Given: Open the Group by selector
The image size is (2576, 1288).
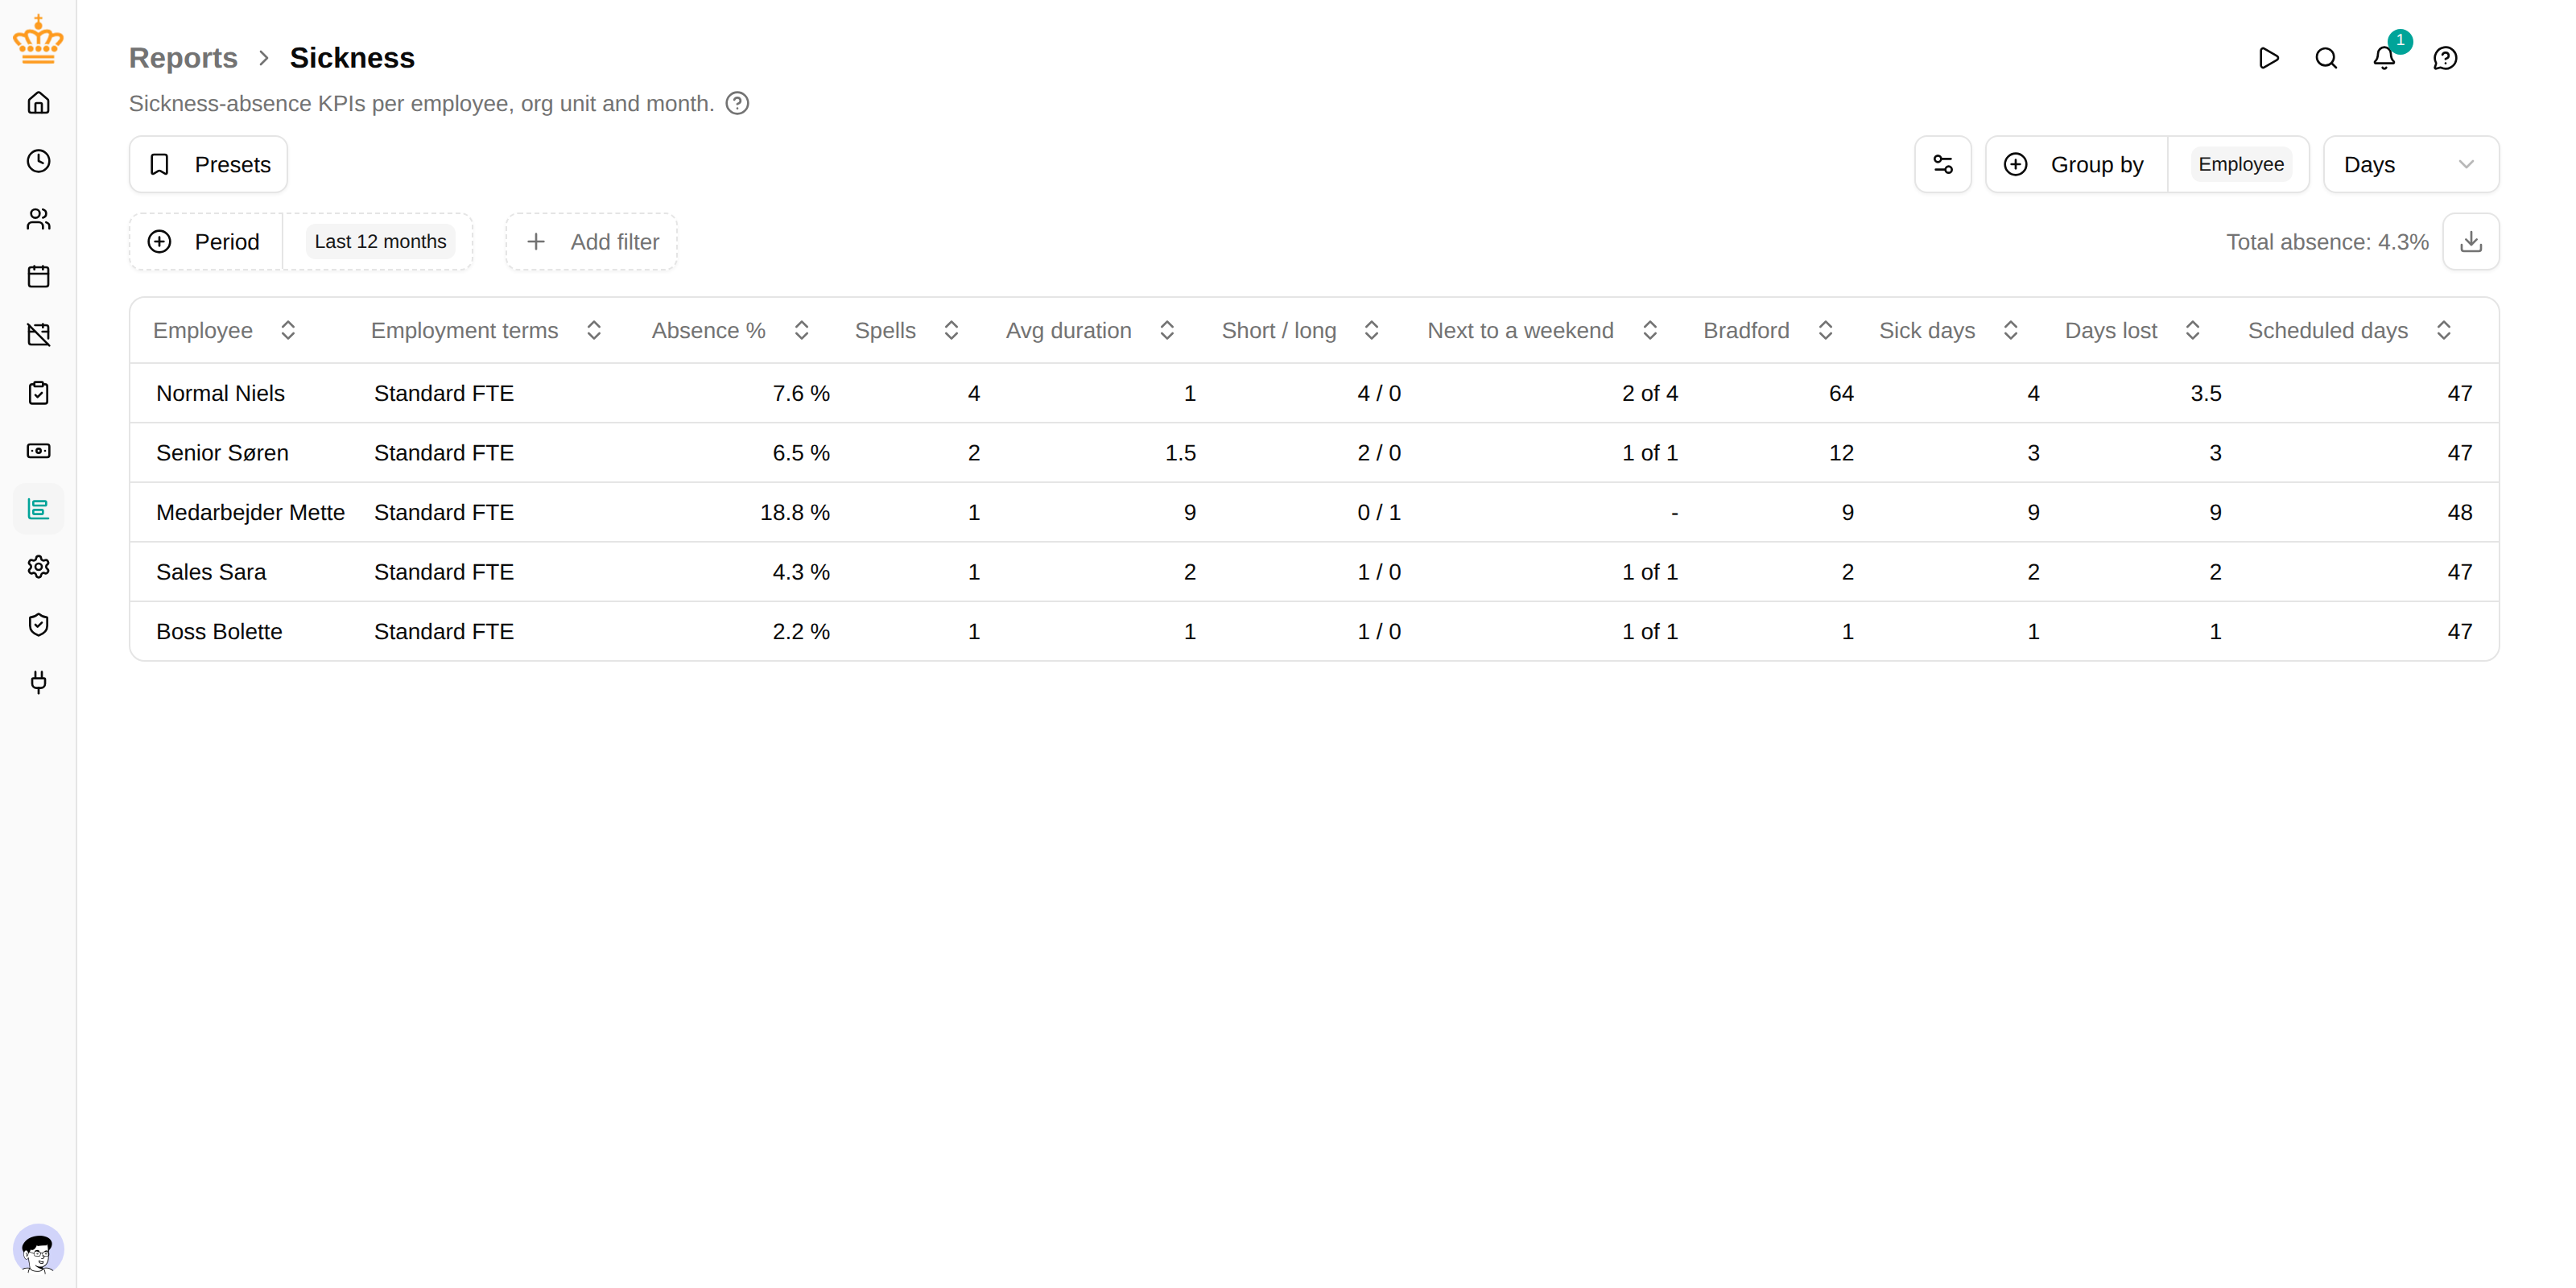Looking at the screenshot, I should click(2077, 165).
